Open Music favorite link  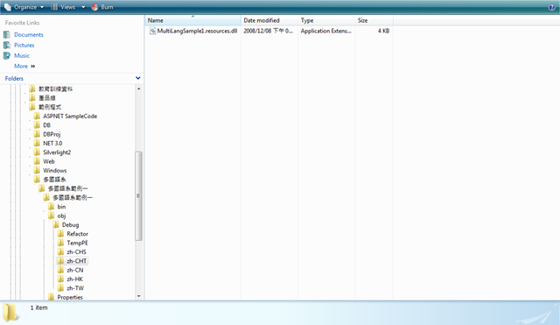(x=22, y=55)
